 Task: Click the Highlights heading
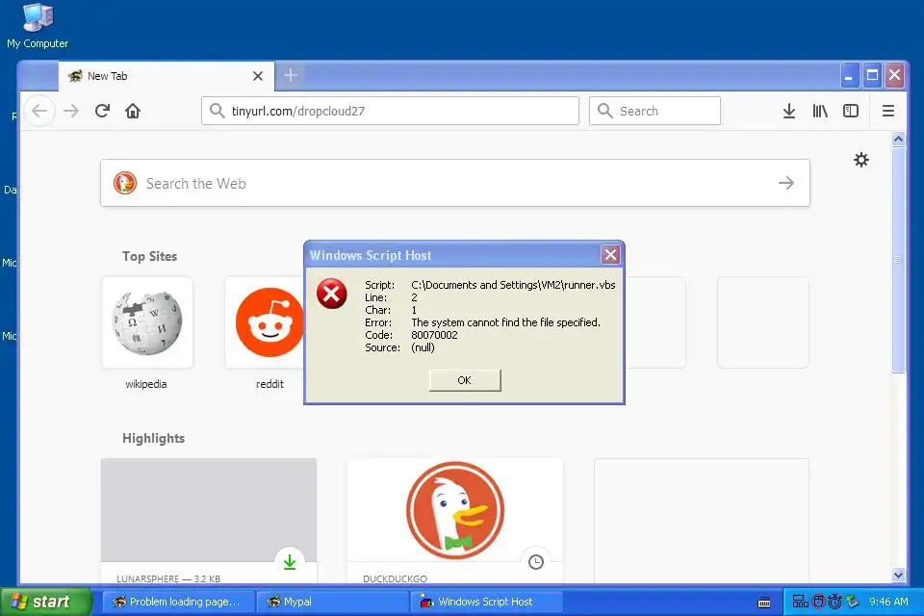point(153,438)
